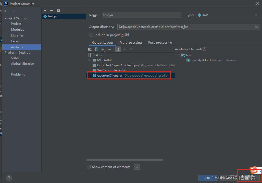
Task: Select openApiClient Project Library element
Action: [211, 60]
